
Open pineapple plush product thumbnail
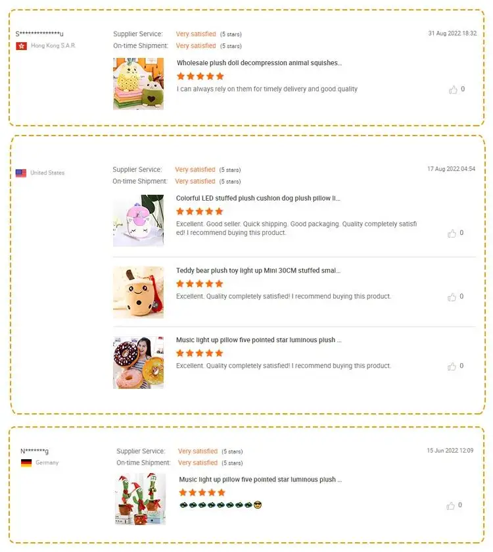coord(138,84)
